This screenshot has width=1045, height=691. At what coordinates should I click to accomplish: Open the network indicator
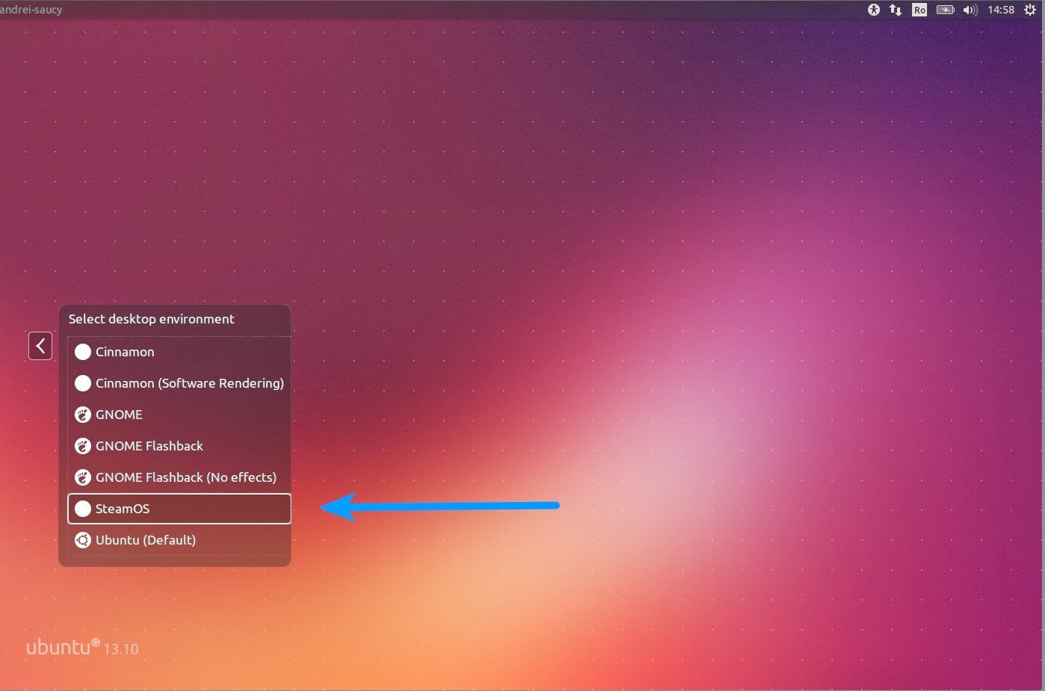tap(896, 10)
